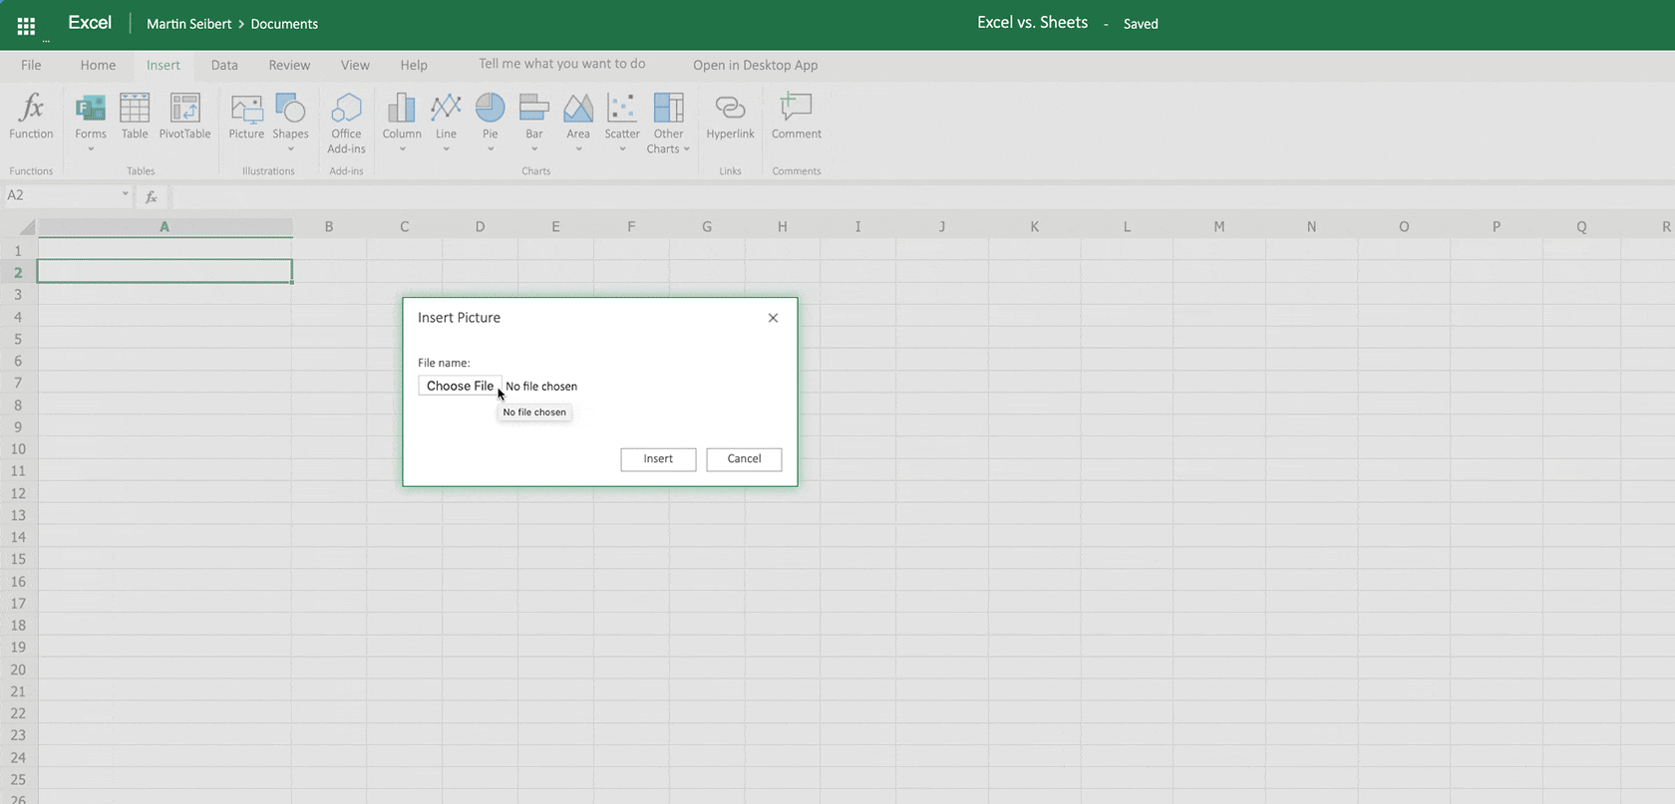Select the Insert tab

pos(164,66)
